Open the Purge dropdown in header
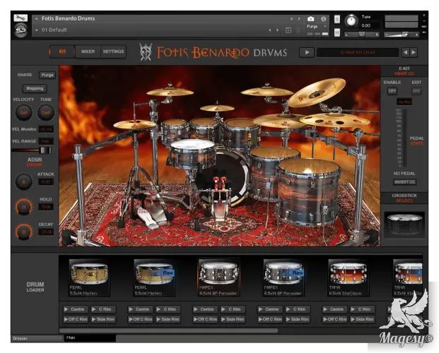This screenshot has width=439, height=353. (x=317, y=27)
